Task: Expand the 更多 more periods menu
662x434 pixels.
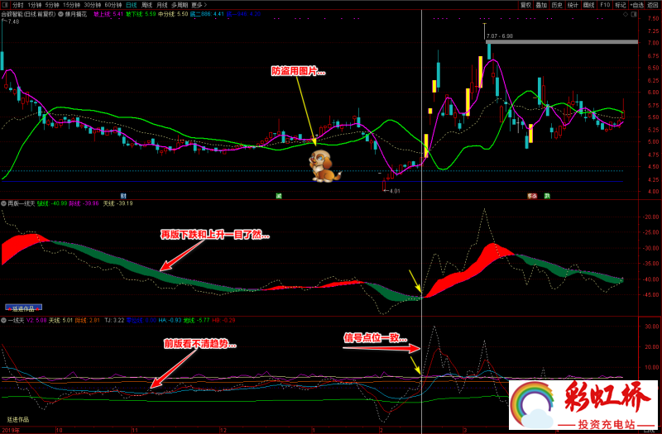Action: [x=199, y=5]
